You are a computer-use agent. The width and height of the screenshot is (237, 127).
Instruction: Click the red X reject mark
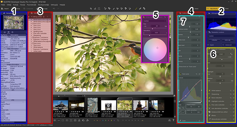(x=100, y=120)
